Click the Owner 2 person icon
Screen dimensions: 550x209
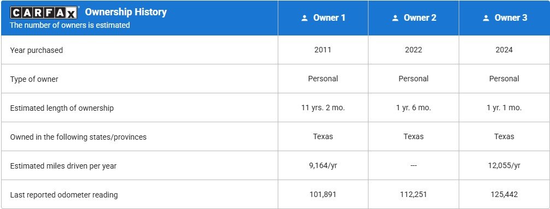pos(395,18)
